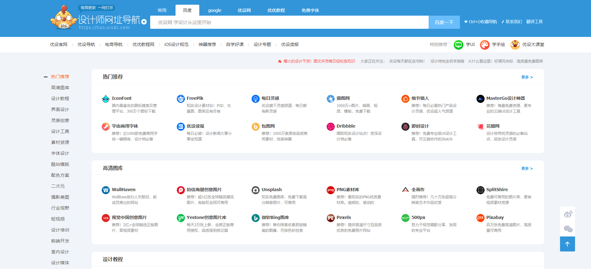Expand the site logo dropdown arrow

pos(144,22)
